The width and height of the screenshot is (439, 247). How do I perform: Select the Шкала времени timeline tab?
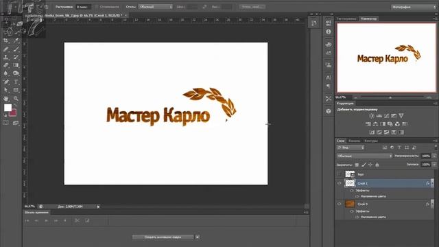pyautogui.click(x=36, y=212)
